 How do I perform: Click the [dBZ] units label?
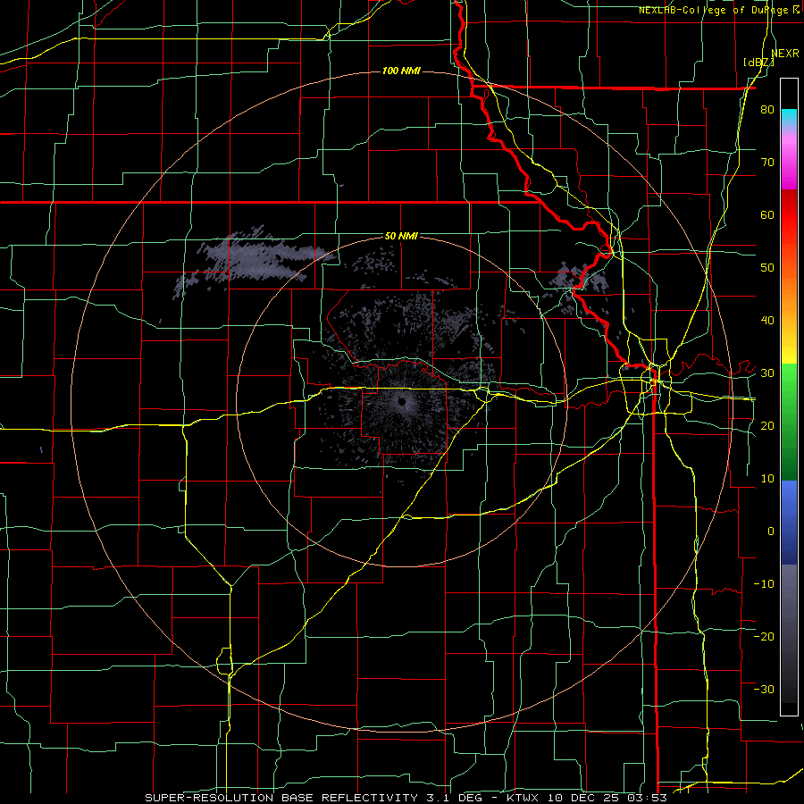click(758, 63)
